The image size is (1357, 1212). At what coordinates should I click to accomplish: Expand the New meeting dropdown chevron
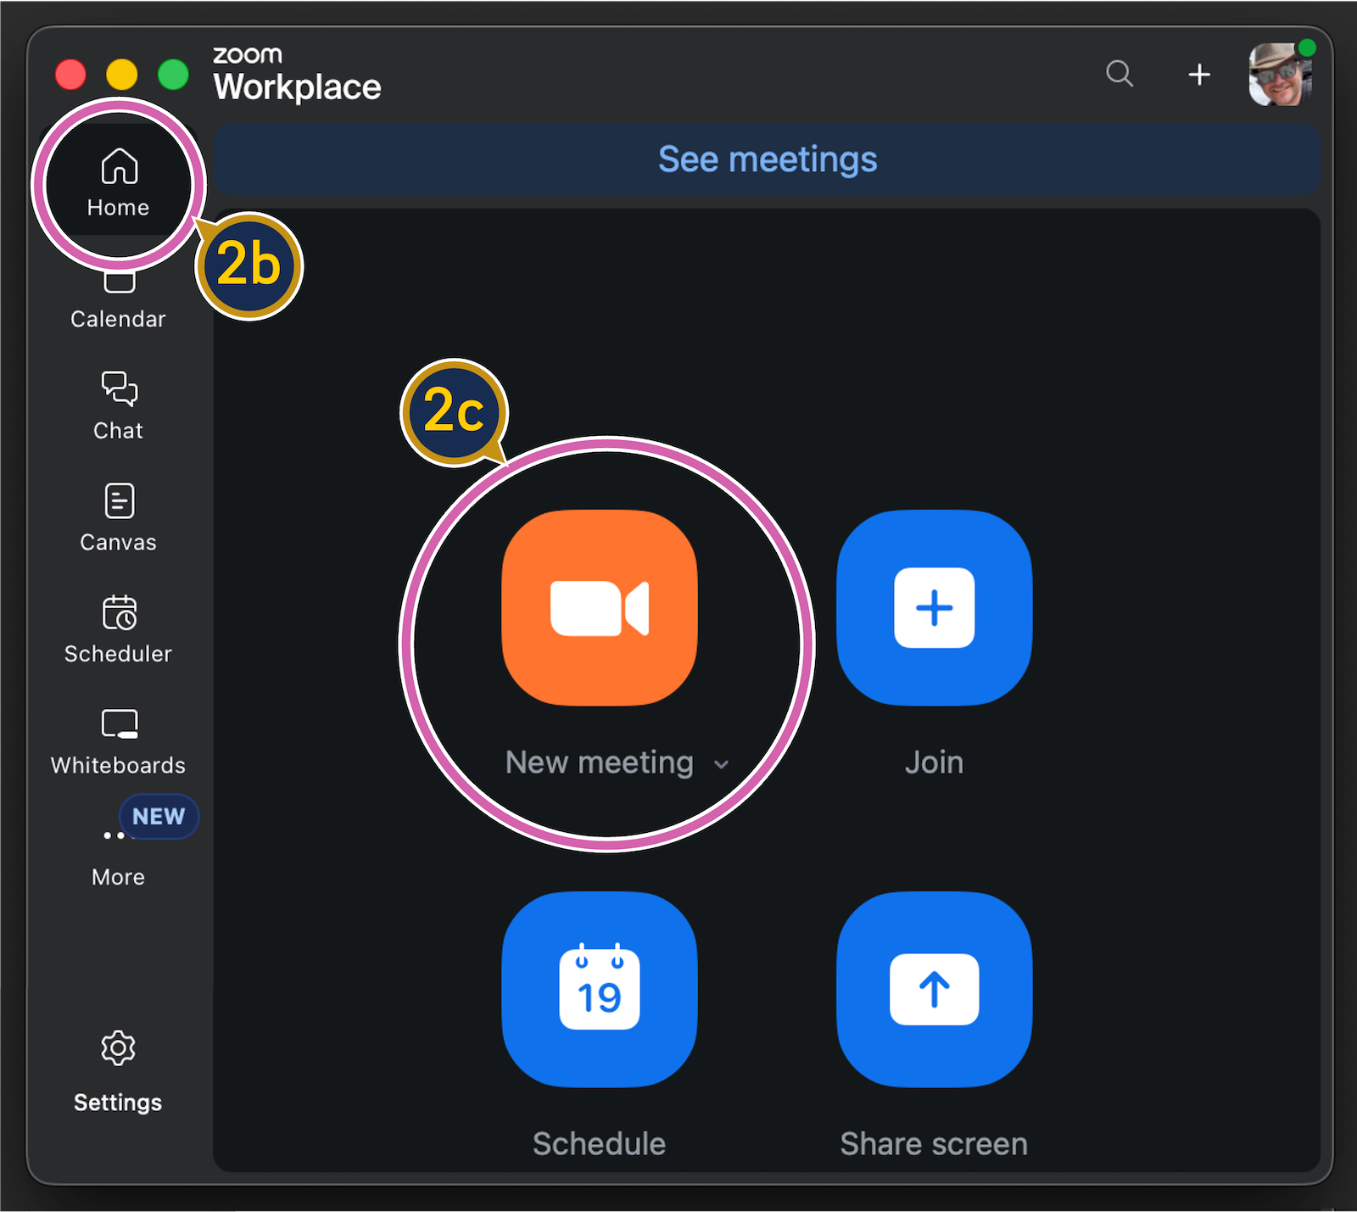722,764
